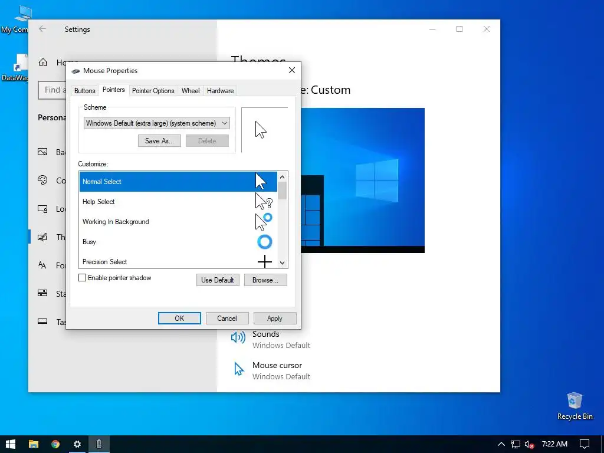Image resolution: width=604 pixels, height=453 pixels.
Task: Click the Browse... button
Action: pyautogui.click(x=265, y=280)
